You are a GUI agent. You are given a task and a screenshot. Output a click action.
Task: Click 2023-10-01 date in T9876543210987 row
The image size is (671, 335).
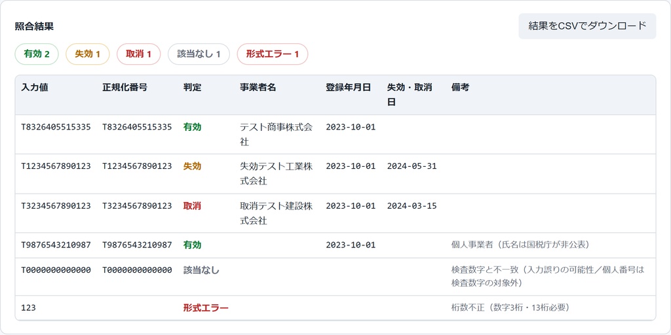pyautogui.click(x=351, y=245)
